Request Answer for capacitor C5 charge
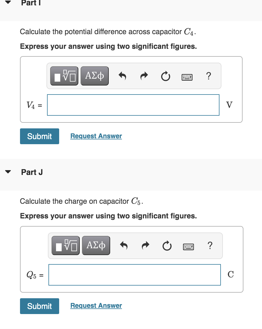The image size is (262, 329). tap(96, 306)
